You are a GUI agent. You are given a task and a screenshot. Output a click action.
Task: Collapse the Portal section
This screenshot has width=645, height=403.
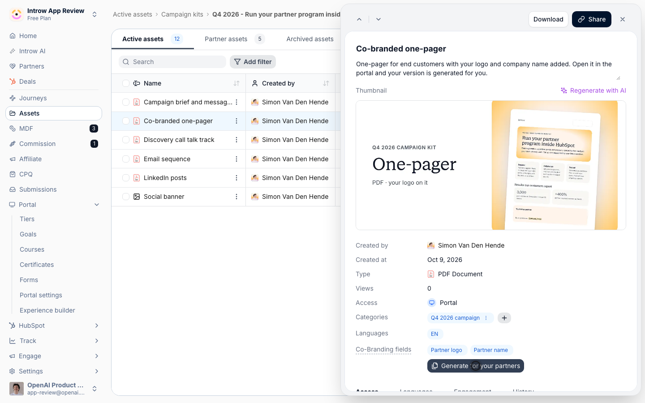(x=97, y=205)
